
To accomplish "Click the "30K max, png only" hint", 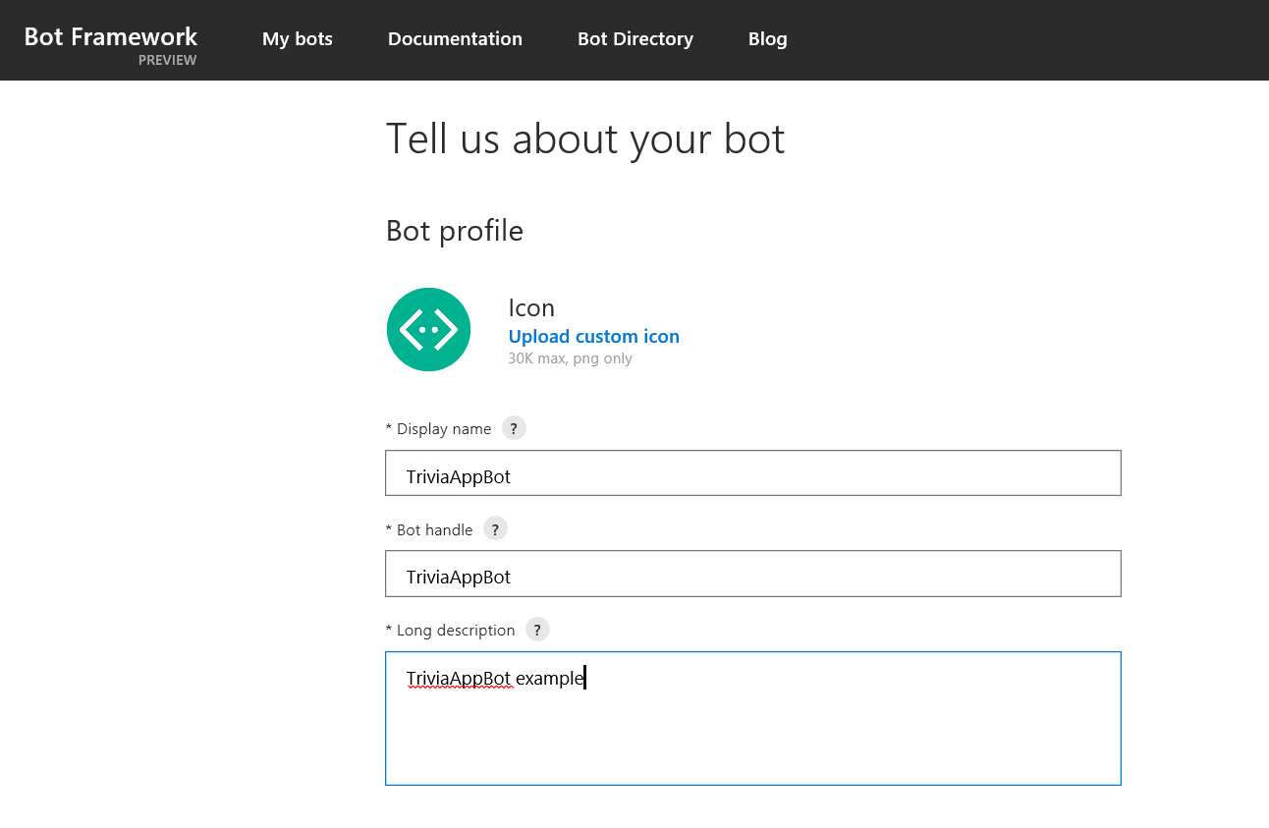I will tap(570, 359).
